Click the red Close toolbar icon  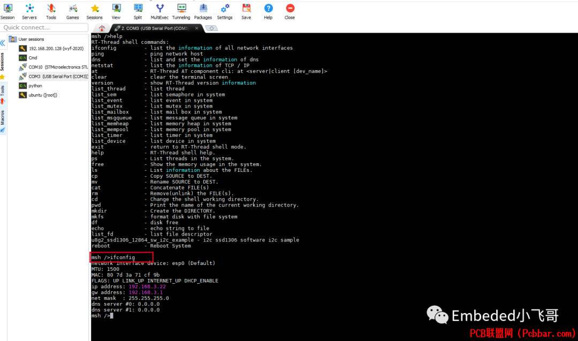point(290,11)
